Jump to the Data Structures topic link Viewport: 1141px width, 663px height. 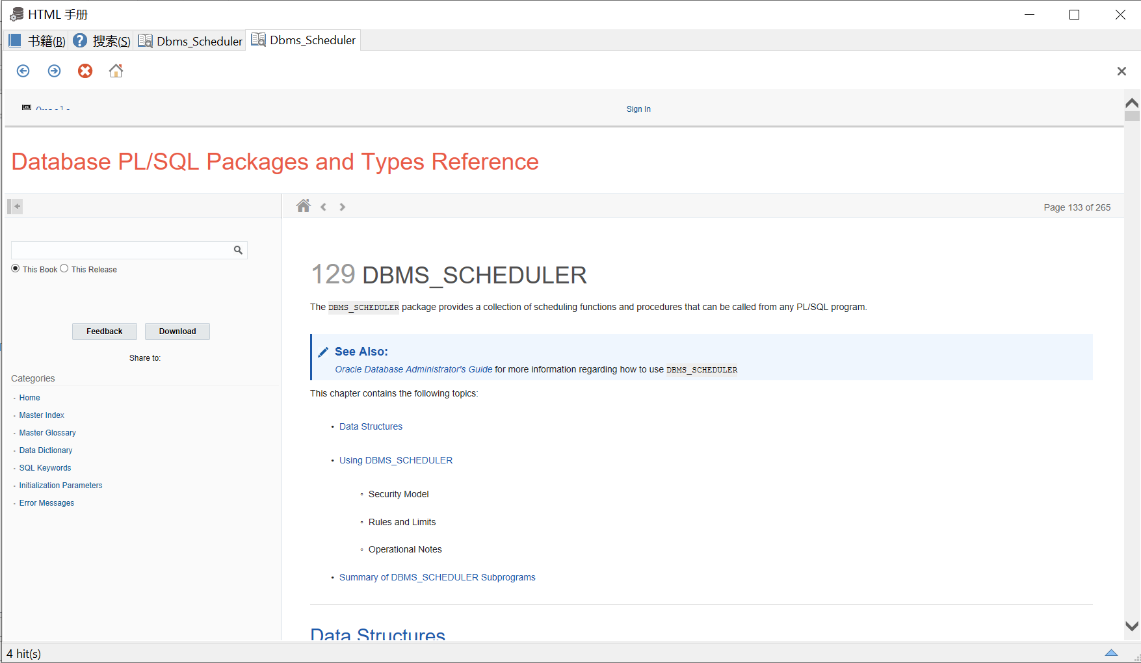pyautogui.click(x=371, y=426)
